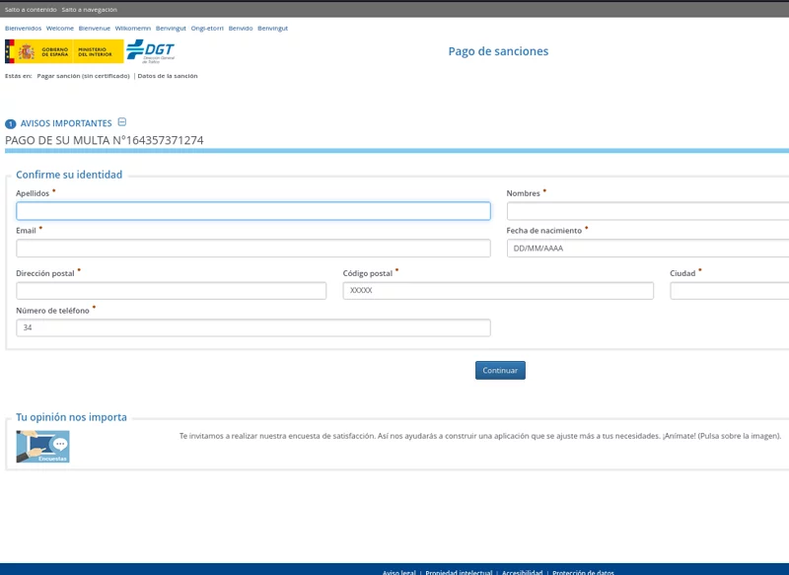Click the DGT logo
789x575 pixels.
tap(150, 51)
